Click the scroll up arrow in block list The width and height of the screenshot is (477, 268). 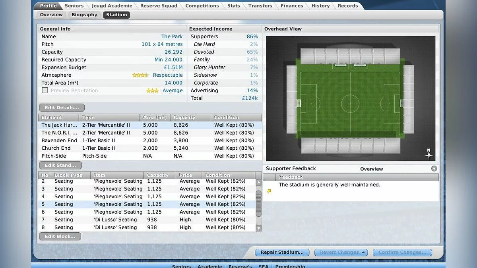259,182
